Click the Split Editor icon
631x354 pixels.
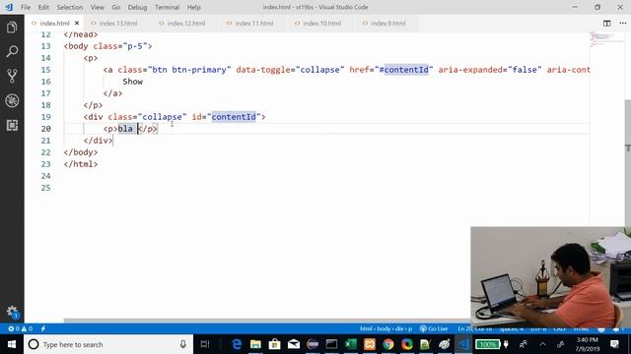tap(607, 24)
